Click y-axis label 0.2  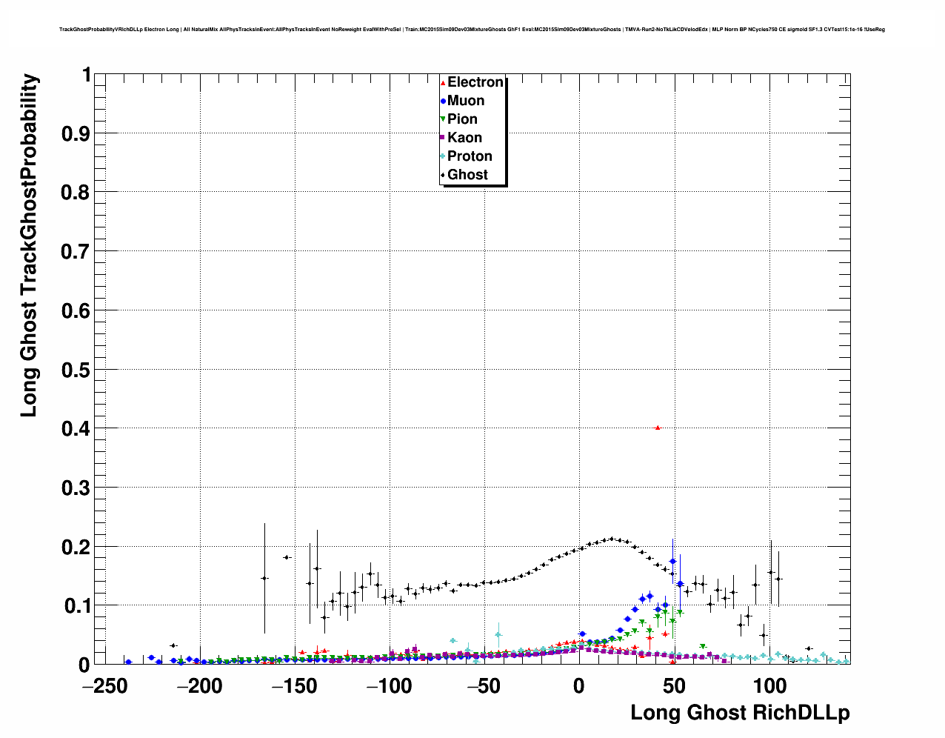[77, 547]
